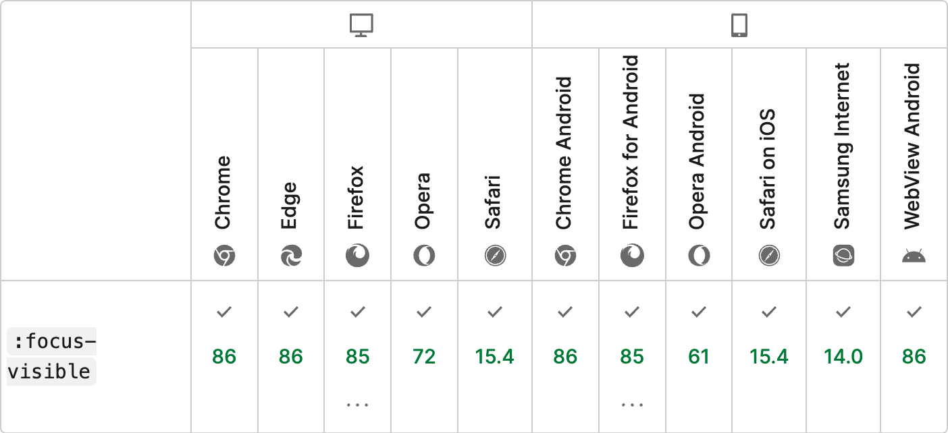The image size is (948, 433).
Task: Expand Firefox for Android notes ellipsis
Action: click(x=632, y=405)
